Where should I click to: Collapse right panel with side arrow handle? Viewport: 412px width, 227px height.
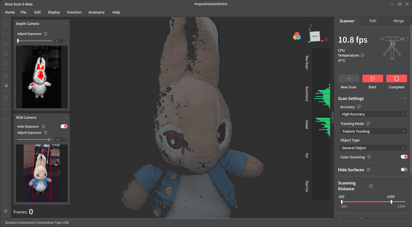[332, 117]
